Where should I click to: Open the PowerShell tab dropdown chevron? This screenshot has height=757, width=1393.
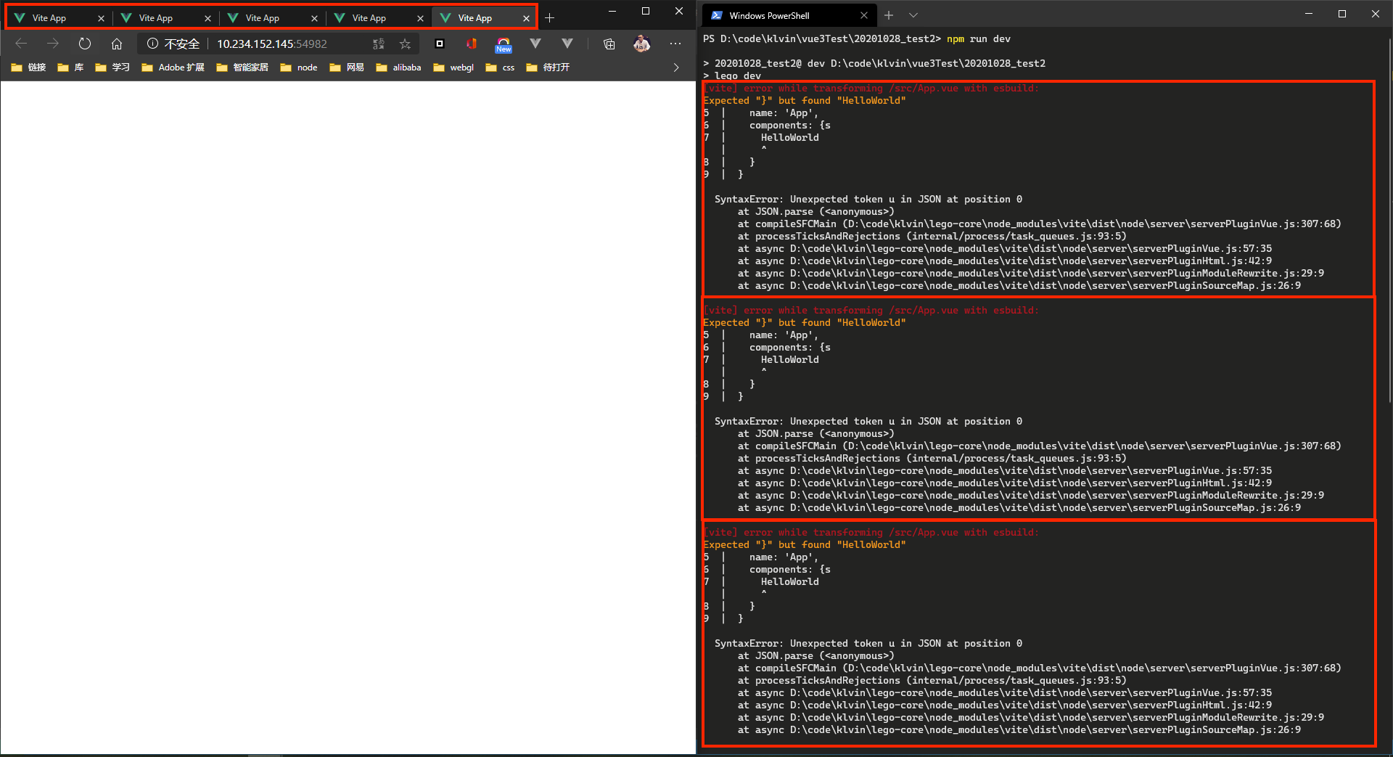914,15
